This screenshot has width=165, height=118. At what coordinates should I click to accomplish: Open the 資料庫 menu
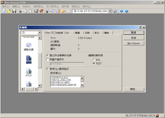point(65,7)
